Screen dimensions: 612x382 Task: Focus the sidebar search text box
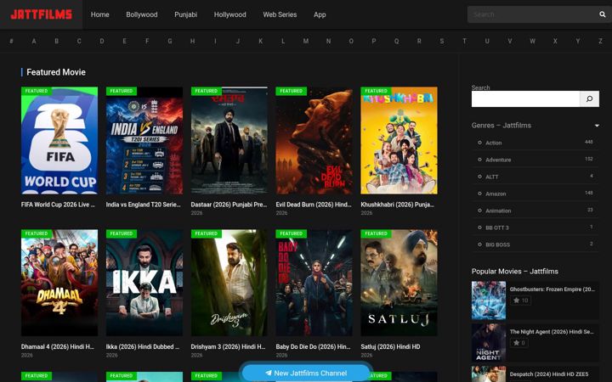pos(525,99)
